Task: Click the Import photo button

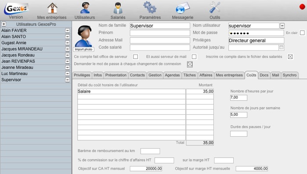Action: [x=83, y=49]
